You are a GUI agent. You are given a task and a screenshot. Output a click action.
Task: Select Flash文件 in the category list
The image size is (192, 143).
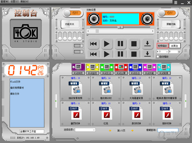pos(15,82)
